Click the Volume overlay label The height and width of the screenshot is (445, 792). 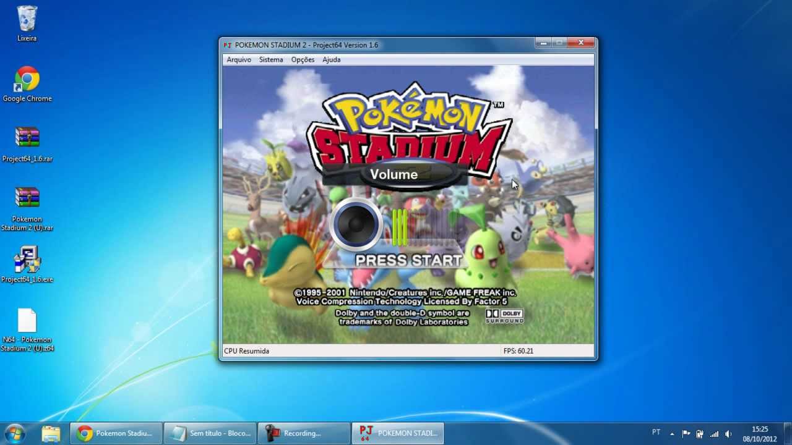[x=394, y=174]
